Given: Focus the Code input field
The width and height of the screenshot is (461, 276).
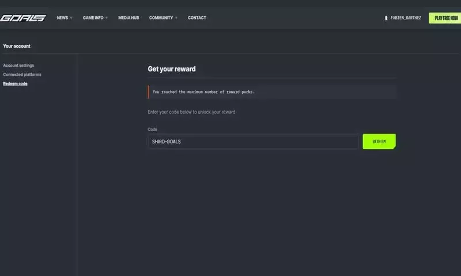Looking at the screenshot, I should [253, 141].
